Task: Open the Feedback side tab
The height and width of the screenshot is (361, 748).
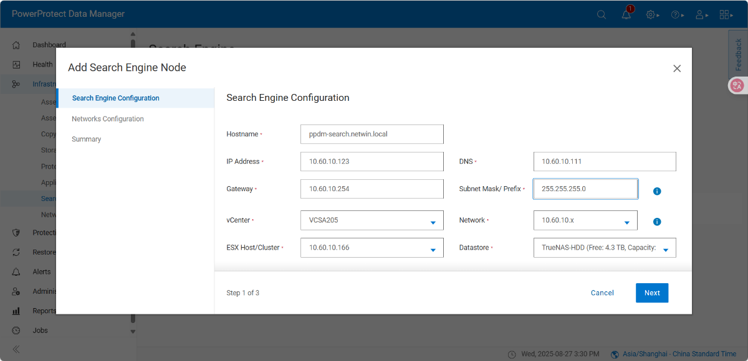Action: [738, 54]
